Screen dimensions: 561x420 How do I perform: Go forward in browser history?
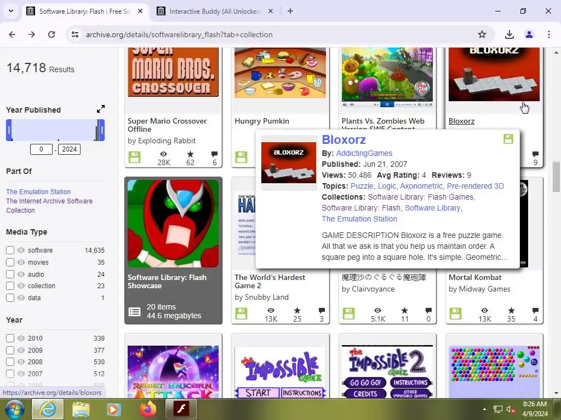pyautogui.click(x=32, y=34)
